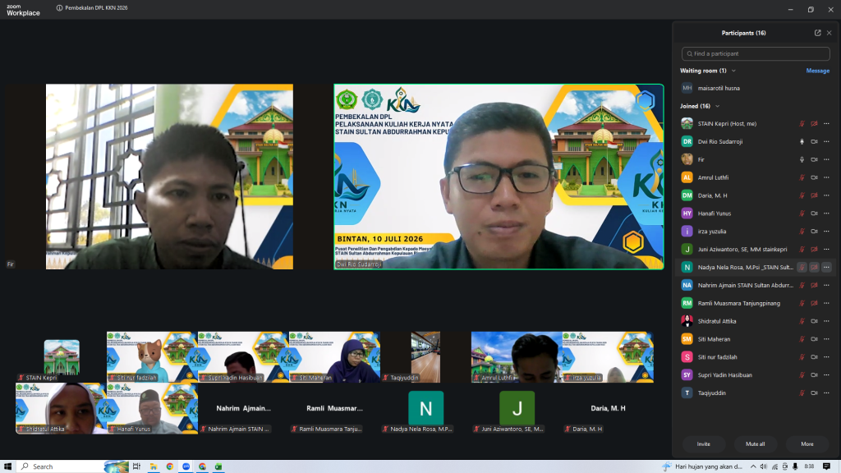
Task: Click camera icon for Shidratul Attika
Action: point(814,321)
